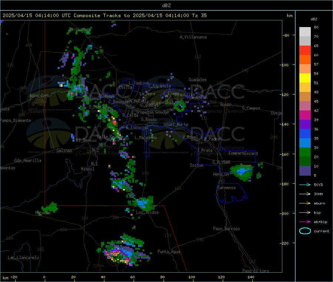Screen dimensions: 333x282
Task: Click the Guadales map label
Action: [198, 80]
